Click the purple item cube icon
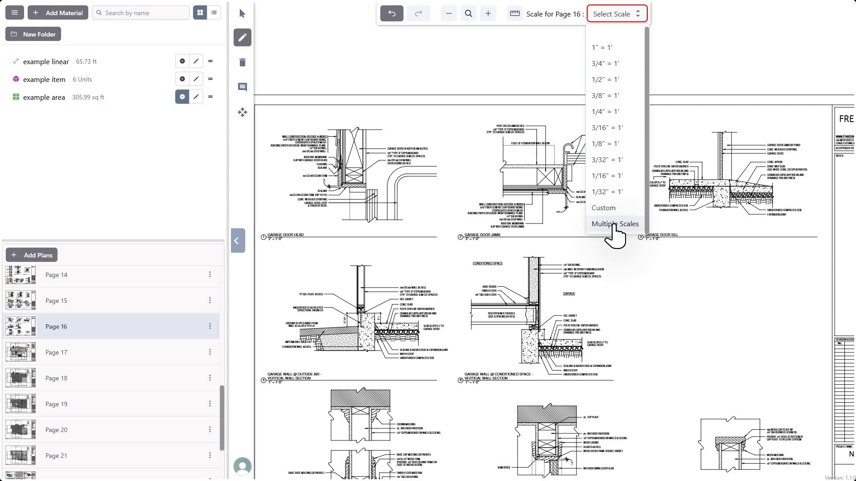The width and height of the screenshot is (856, 481). coord(16,79)
